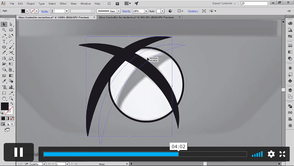Screen dimensions: 294x166
Task: Open Dawid Tuminski workspace dropdown
Action: click(224, 3)
